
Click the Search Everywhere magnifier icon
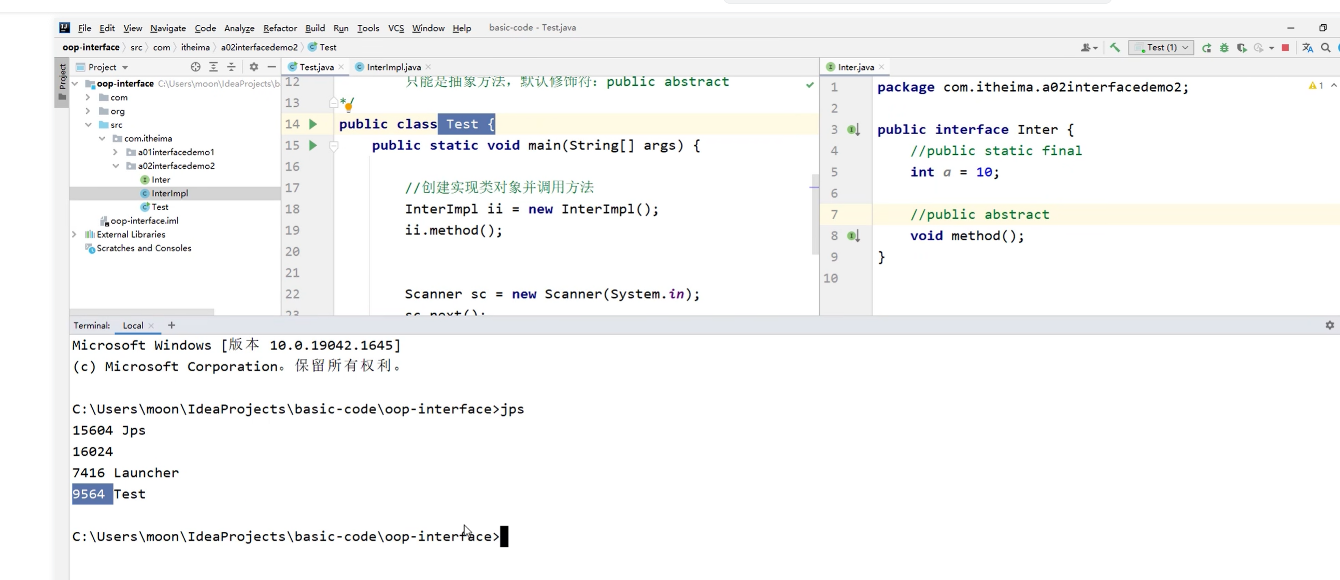click(1325, 47)
